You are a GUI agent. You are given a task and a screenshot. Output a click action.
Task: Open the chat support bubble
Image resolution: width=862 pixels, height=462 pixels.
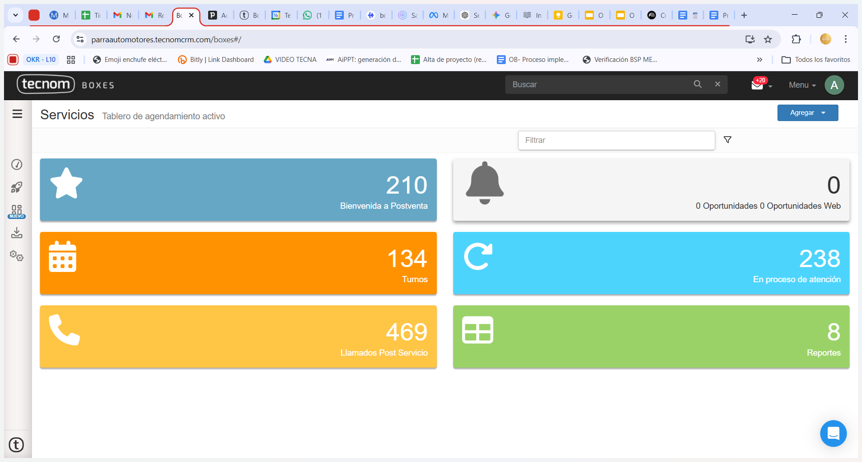point(833,433)
